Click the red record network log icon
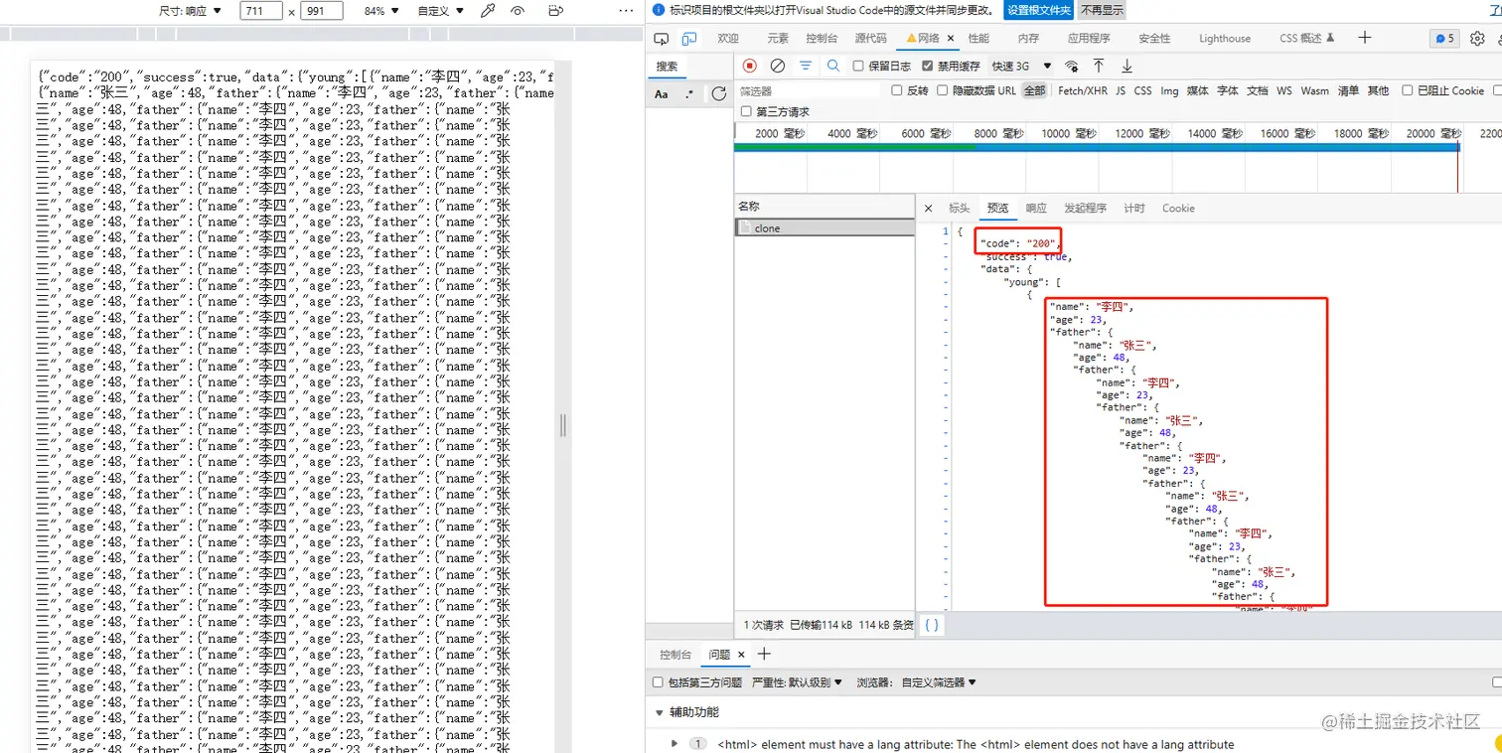 [x=750, y=66]
